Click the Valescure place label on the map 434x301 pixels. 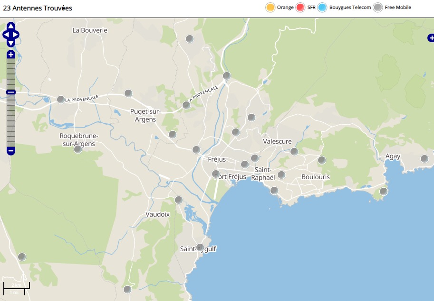click(277, 141)
